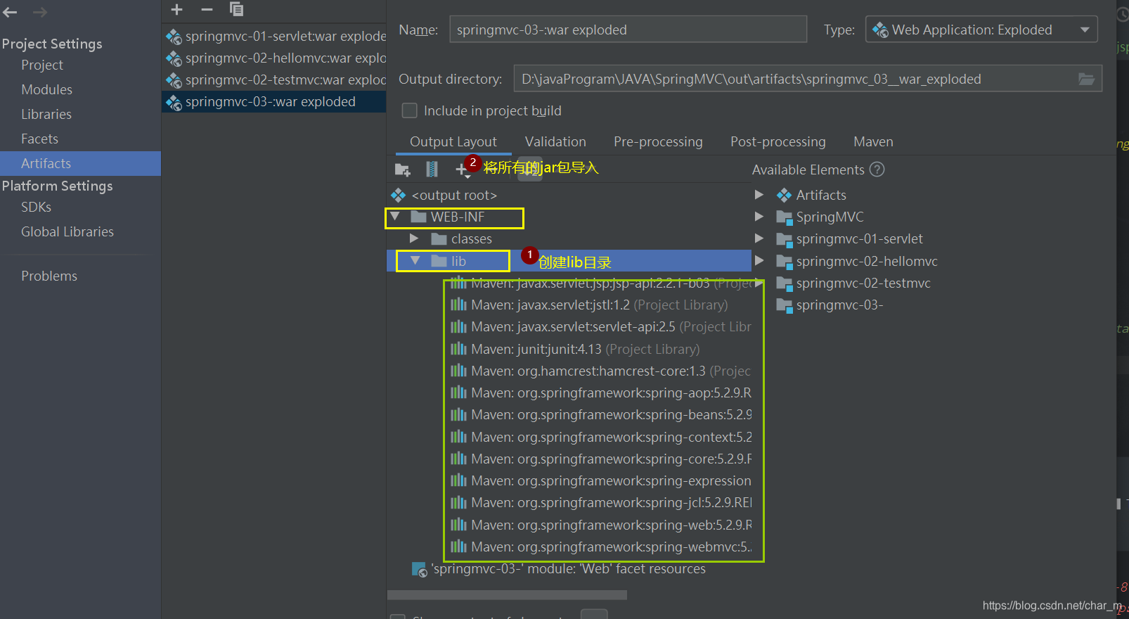Click WEB-INF folder icon
The image size is (1129, 619).
[419, 217]
